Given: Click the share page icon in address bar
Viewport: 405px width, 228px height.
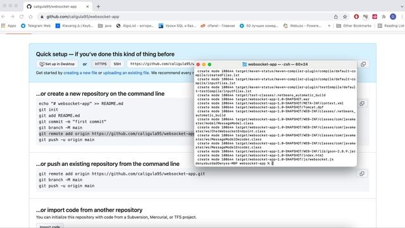Looking at the screenshot, I should 336,16.
